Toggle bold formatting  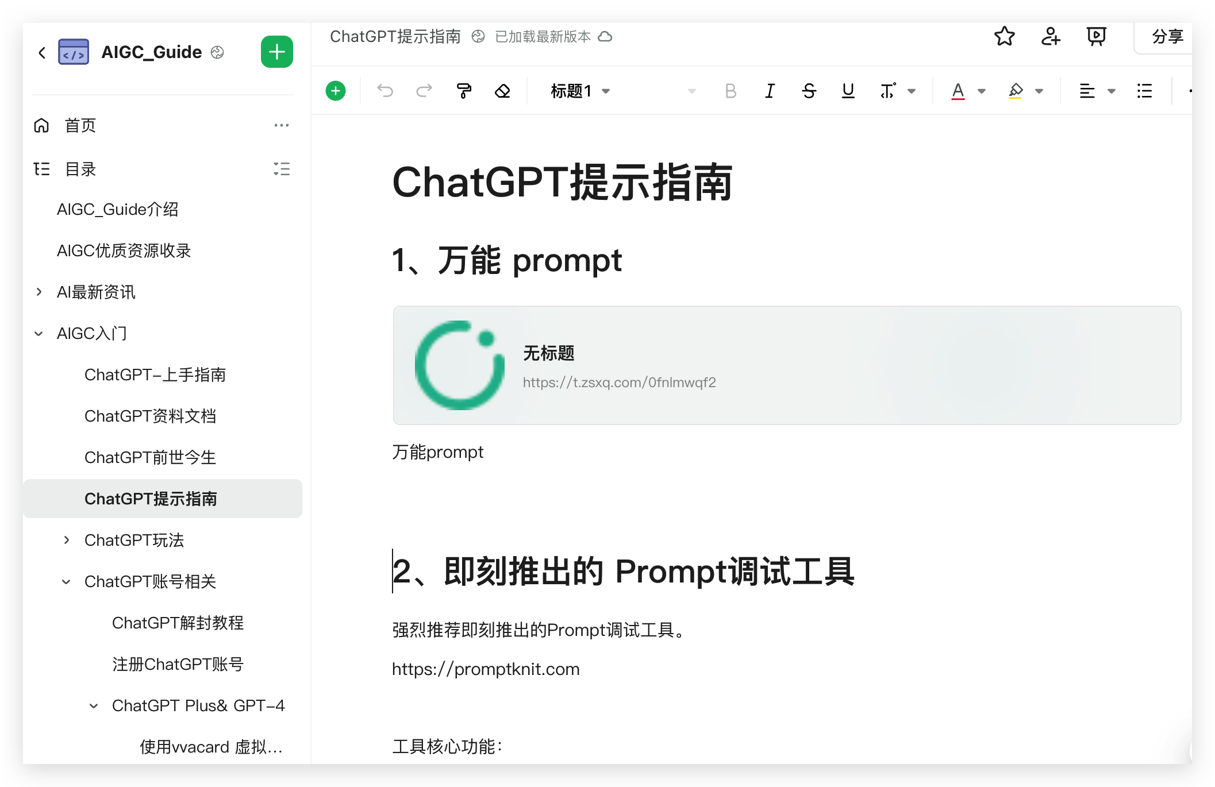point(730,91)
